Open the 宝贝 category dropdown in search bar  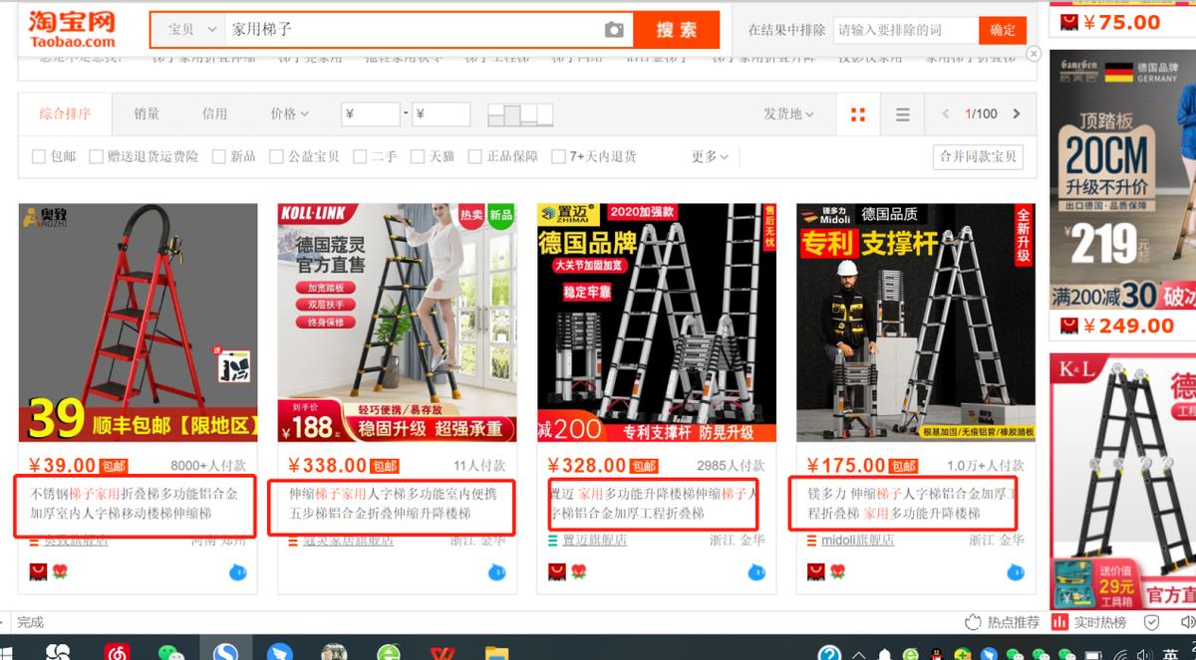coord(189,30)
